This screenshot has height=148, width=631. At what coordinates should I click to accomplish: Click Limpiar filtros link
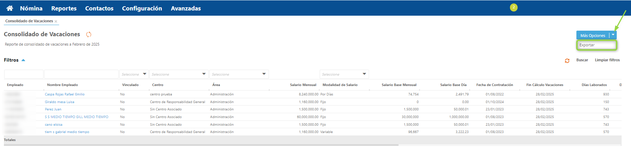click(607, 60)
